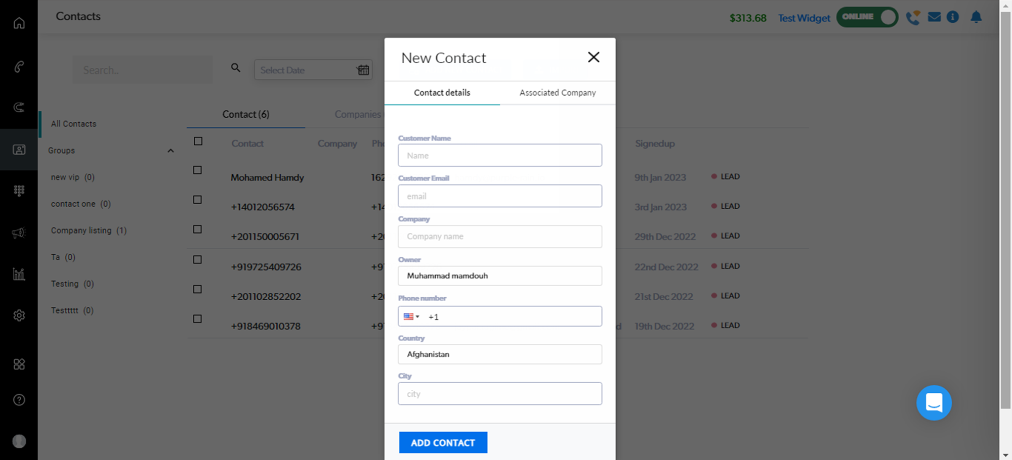Image resolution: width=1012 pixels, height=460 pixels.
Task: Open the contacts icon in sidebar
Action: click(x=19, y=150)
